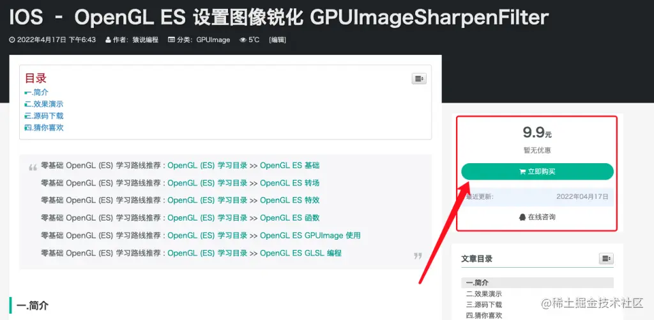
Task: Select 四.猜你喜欢 in sidebar 文章目录
Action: coord(484,316)
